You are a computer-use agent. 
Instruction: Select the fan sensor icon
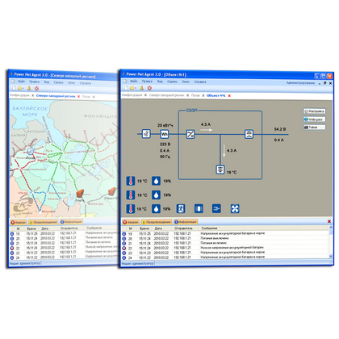tap(235, 208)
